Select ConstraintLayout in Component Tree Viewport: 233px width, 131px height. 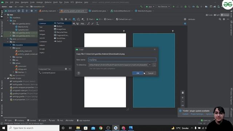coord(47,73)
